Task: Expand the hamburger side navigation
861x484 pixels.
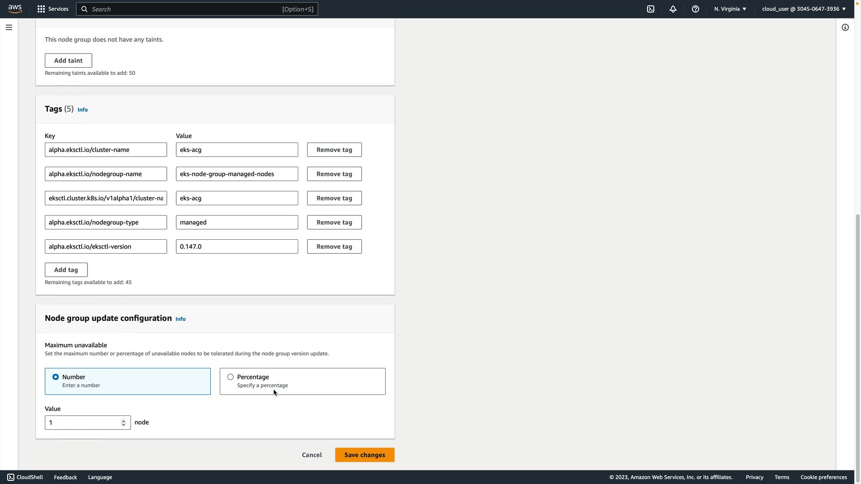Action: click(x=9, y=27)
